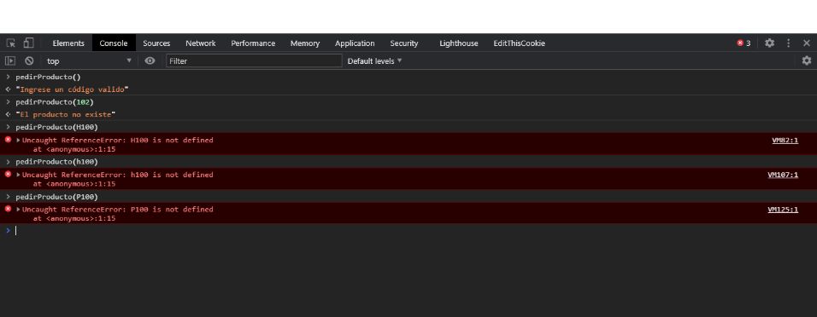Viewport: 817px width, 317px height.
Task: Open the three-dot customize DevTools menu
Action: [x=788, y=43]
